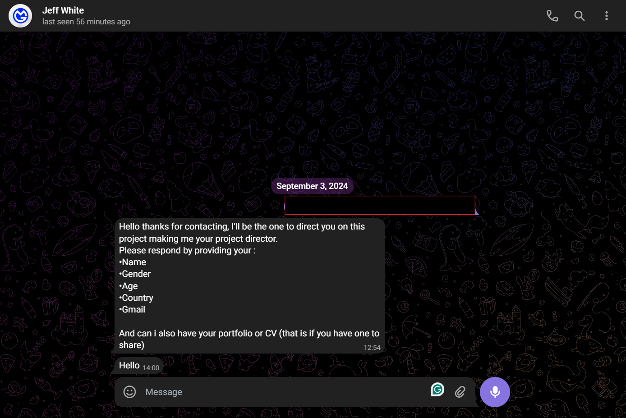This screenshot has height=418, width=626.
Task: Attach a file using the paperclip icon
Action: pos(460,392)
